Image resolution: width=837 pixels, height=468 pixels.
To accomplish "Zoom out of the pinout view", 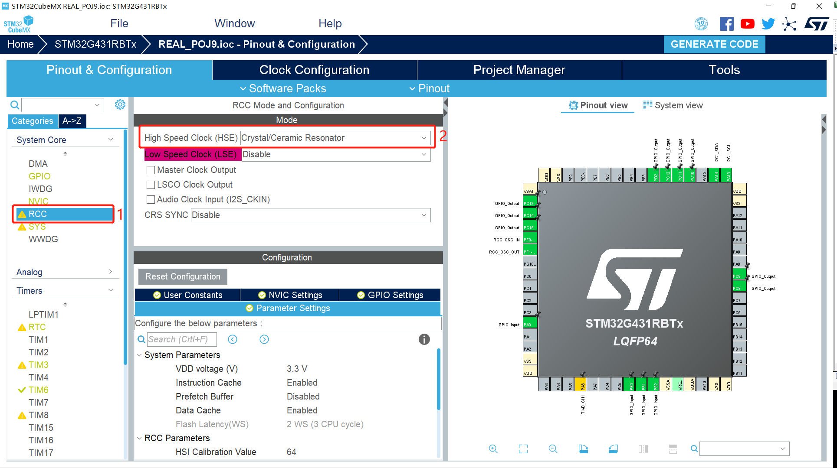I will 553,449.
